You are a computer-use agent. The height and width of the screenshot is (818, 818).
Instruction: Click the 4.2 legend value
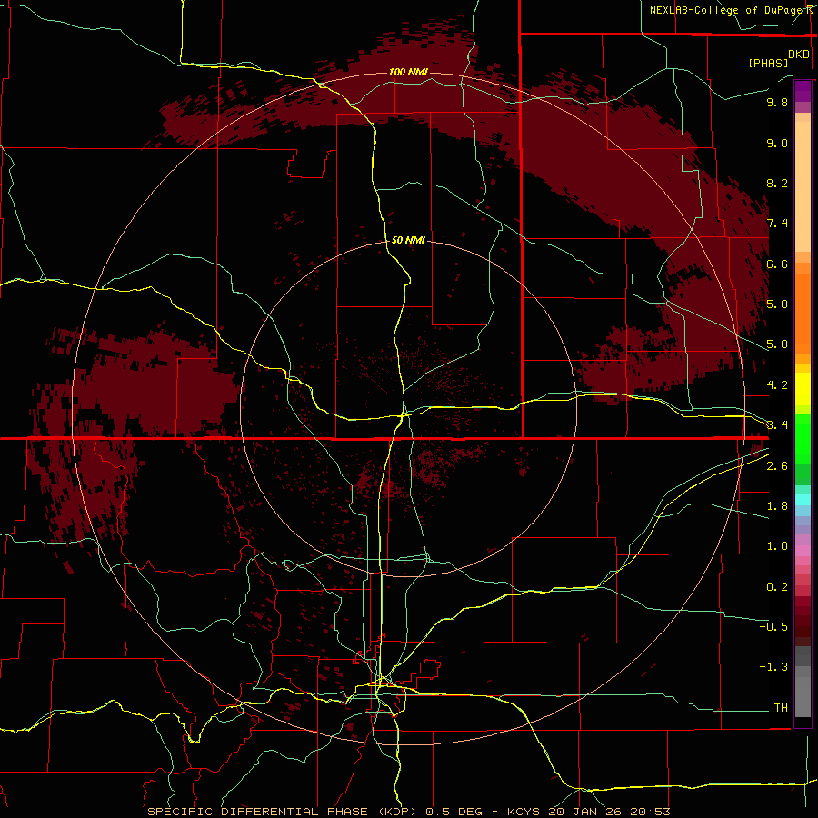tap(777, 385)
